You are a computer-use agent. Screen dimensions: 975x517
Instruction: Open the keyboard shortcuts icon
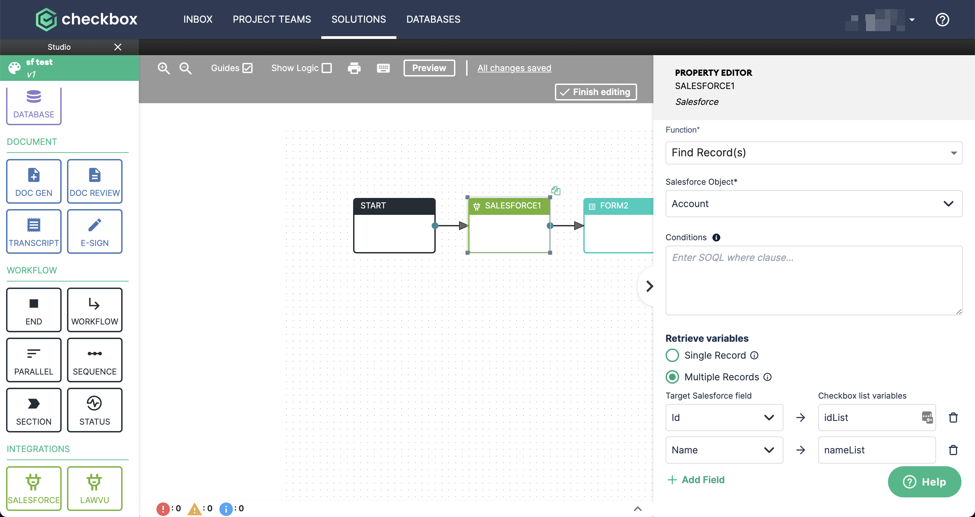click(x=383, y=68)
